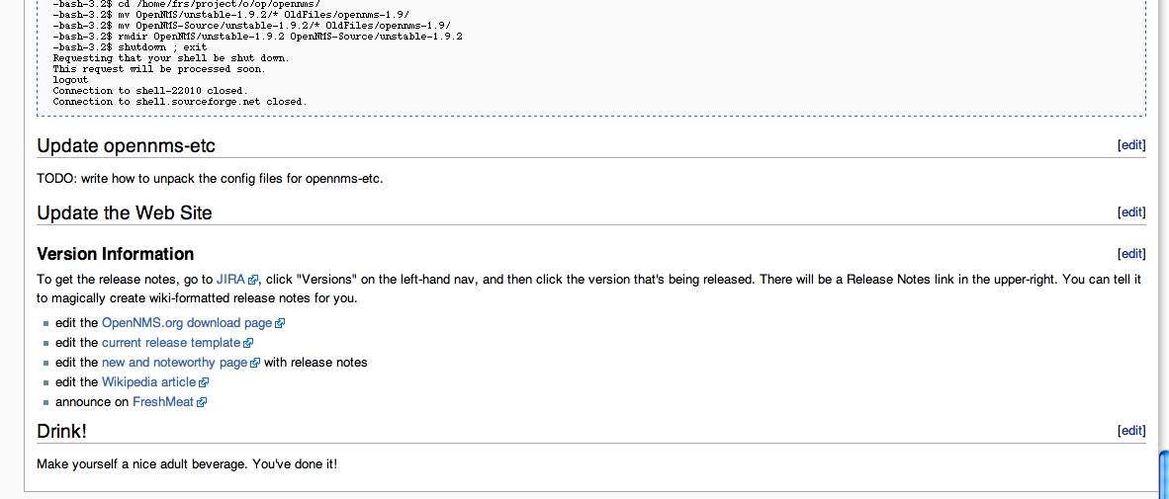Screen dimensions: 1169x499
Task: Open the new and noteworthy page link
Action: point(174,363)
